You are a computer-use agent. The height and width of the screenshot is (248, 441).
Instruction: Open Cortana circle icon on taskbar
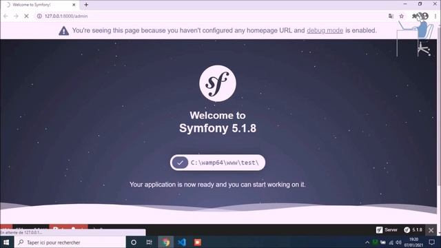coord(134,242)
